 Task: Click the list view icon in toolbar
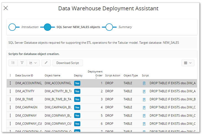coord(13,63)
